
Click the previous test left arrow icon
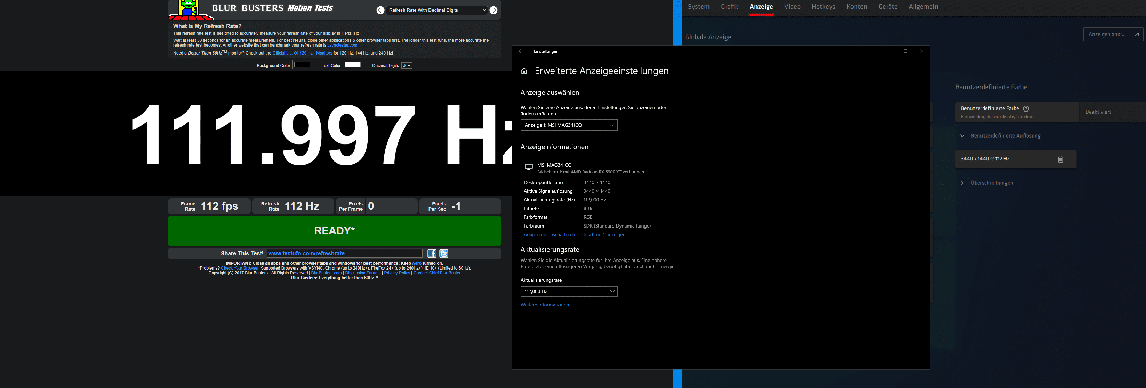(x=380, y=10)
